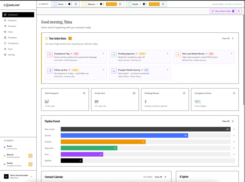Click the blue Scored funnel bar

click(x=124, y=135)
